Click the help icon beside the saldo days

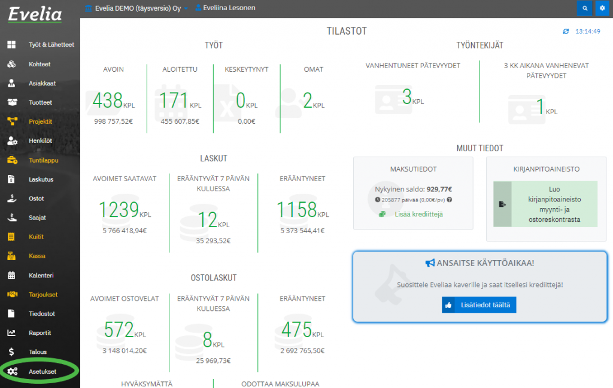tap(450, 200)
